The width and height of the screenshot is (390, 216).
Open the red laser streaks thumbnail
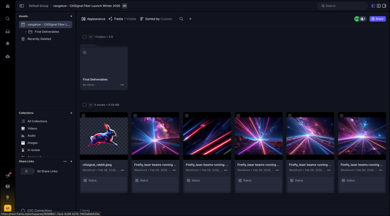tap(207, 136)
